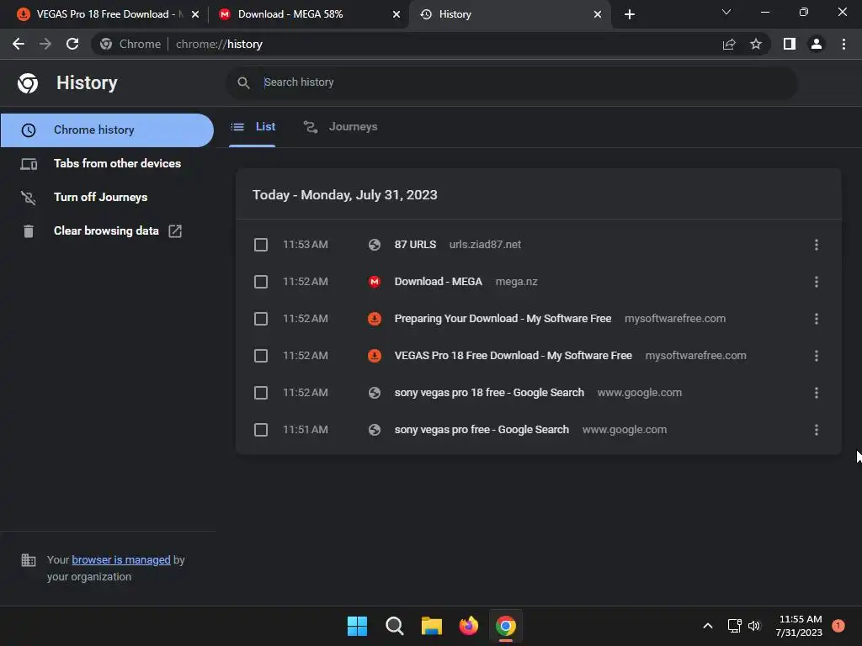
Task: Check the box for 87 URLS entry
Action: [x=261, y=245]
